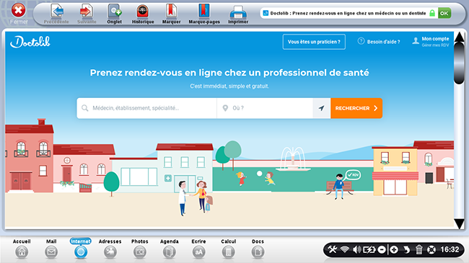Open the Adresses contacts tab
Screen dimensions: 469x263
coord(110,249)
